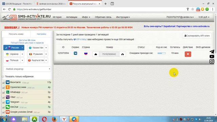Toggle Google,youtube,Gmail favorite star
Screen dimensions: 217x122
click(3, 112)
